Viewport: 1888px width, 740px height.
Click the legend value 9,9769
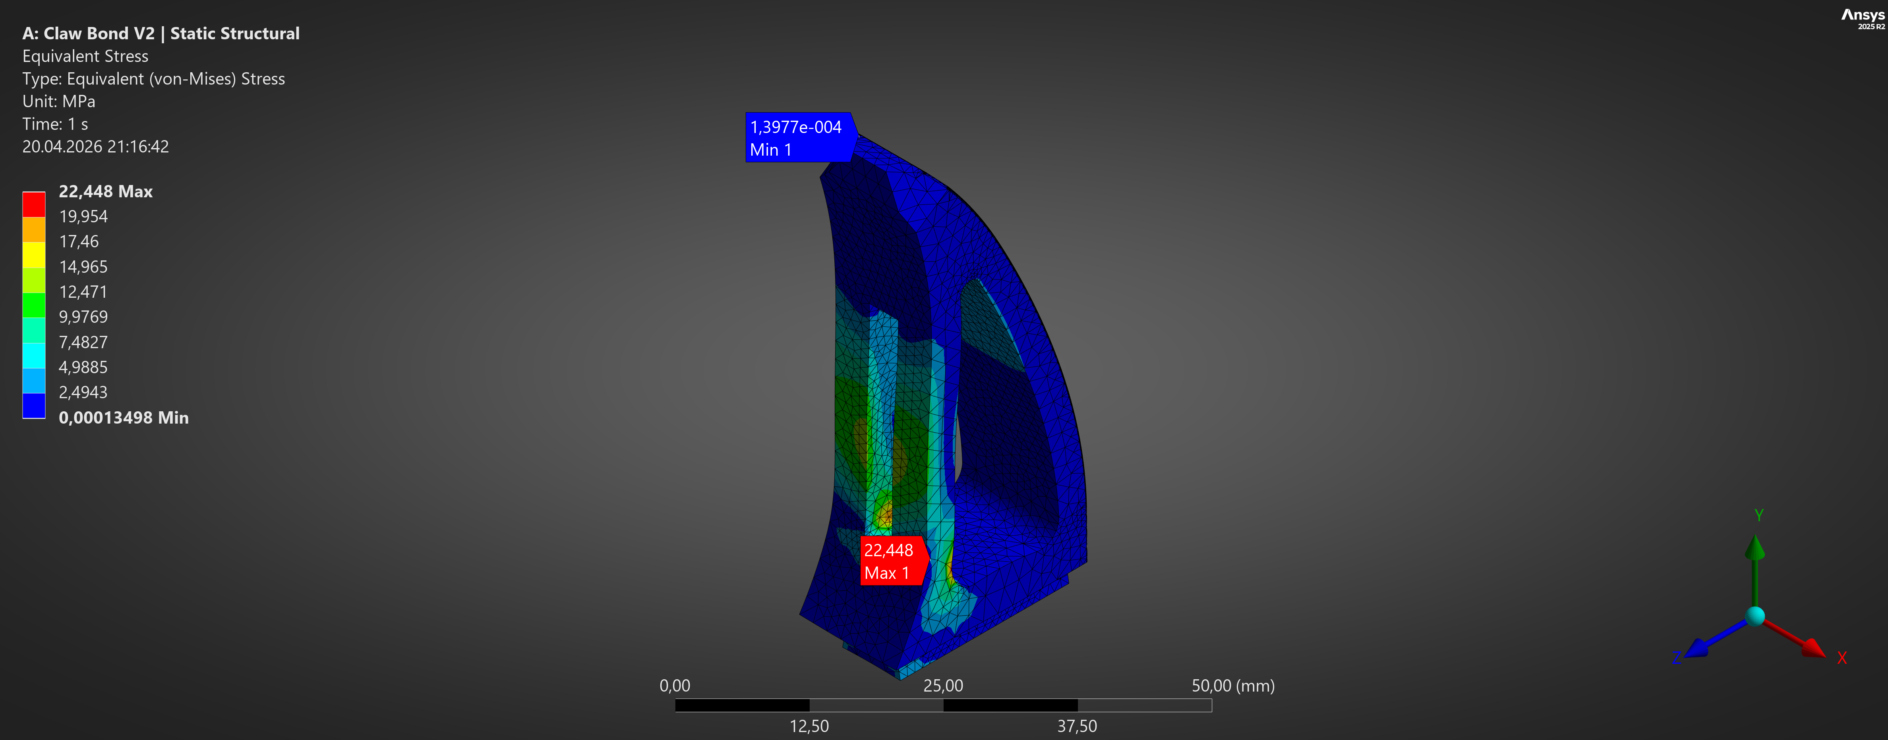coord(83,317)
